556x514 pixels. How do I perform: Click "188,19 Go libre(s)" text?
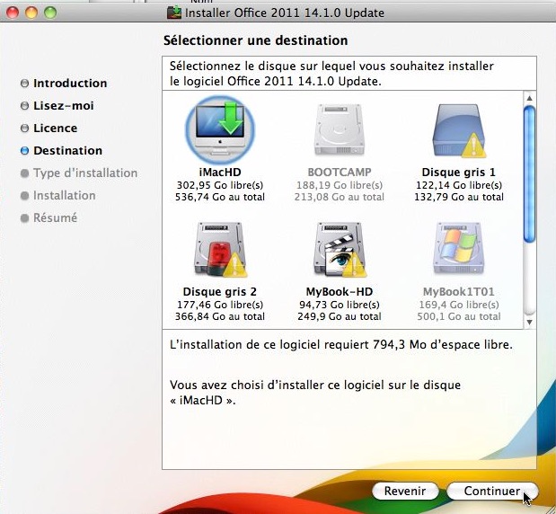340,185
